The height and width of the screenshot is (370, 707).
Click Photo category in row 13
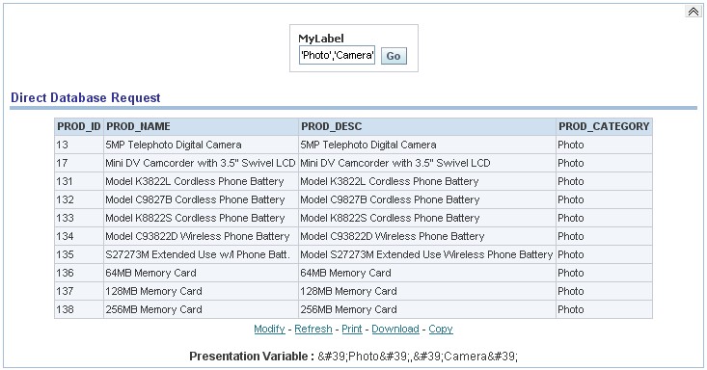pos(604,145)
